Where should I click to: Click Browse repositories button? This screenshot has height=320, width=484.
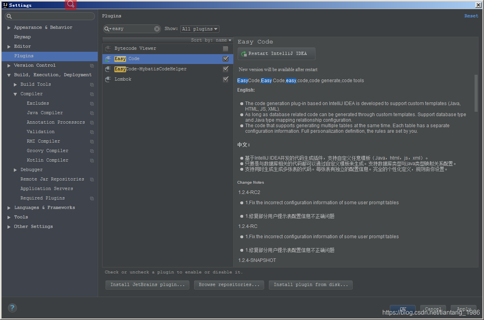[229, 285]
